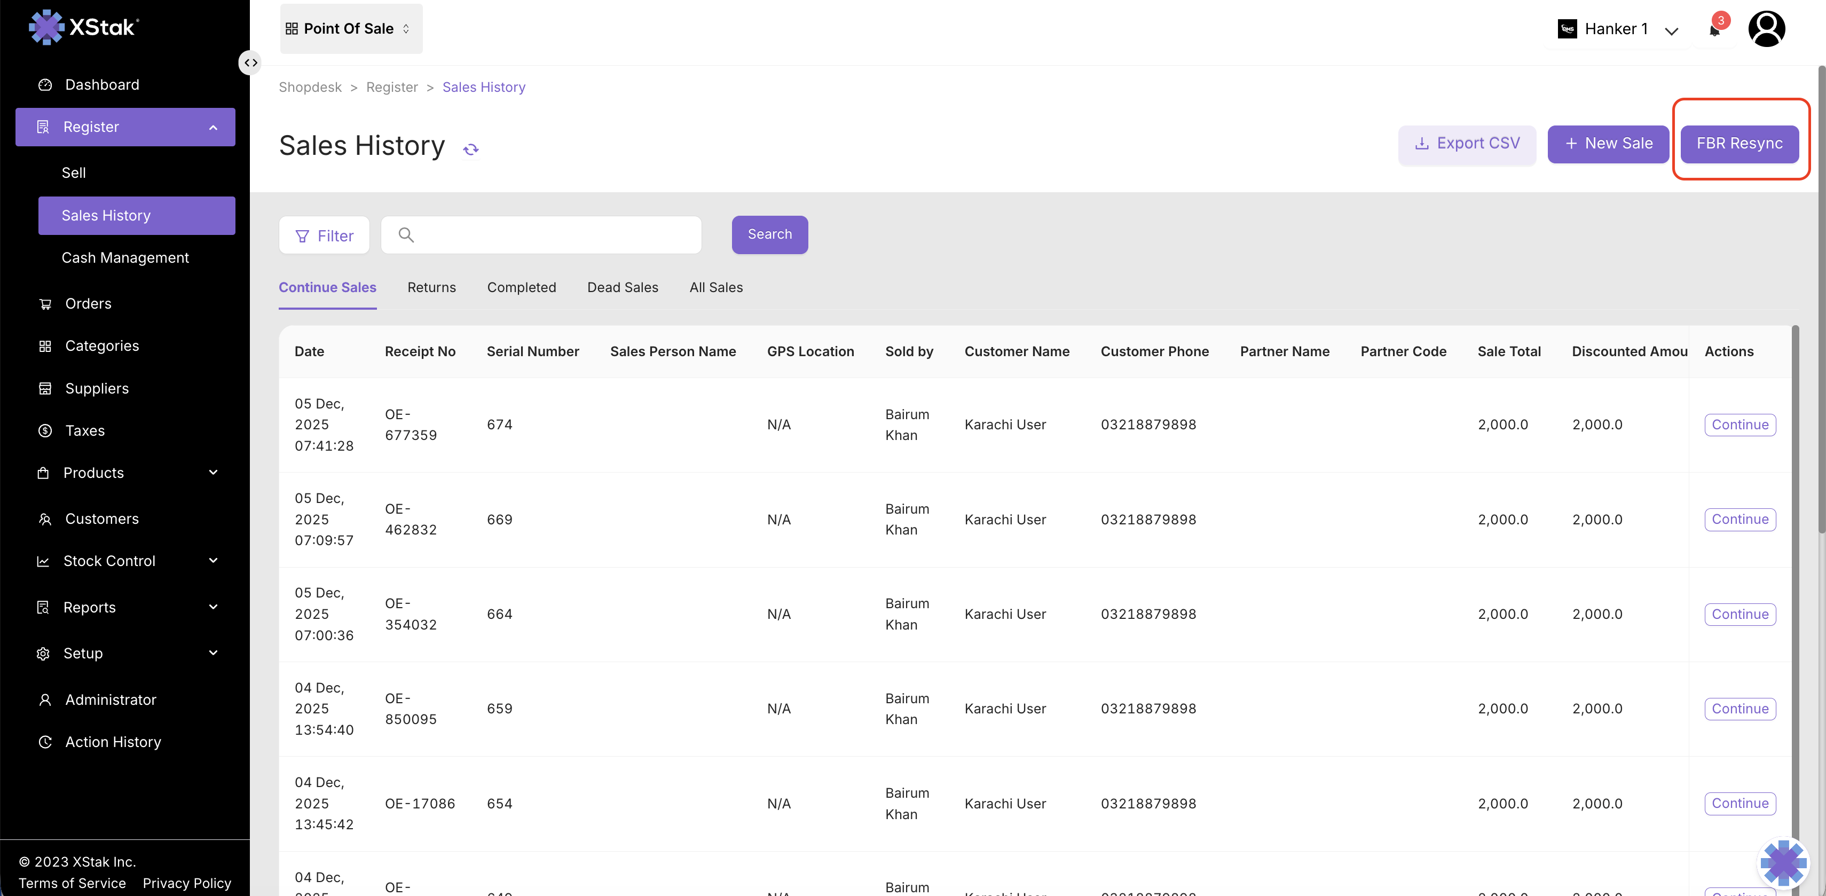The height and width of the screenshot is (896, 1826).
Task: Click the XStak logo
Action: 84,27
